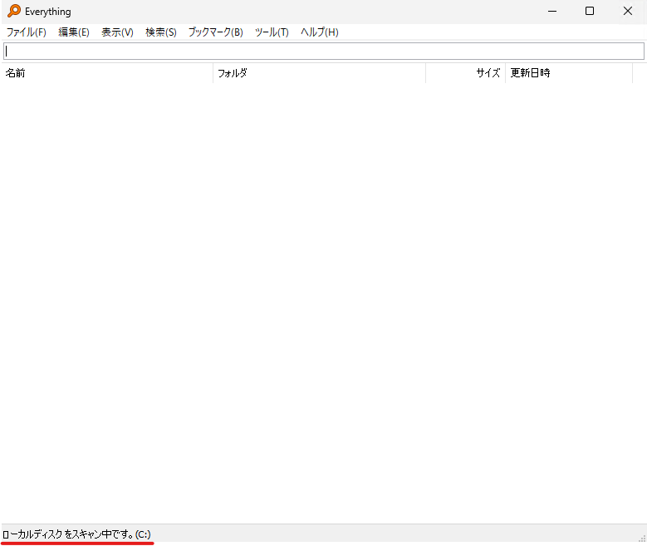Sort results by 更新日時 column header
647x546 pixels.
pyautogui.click(x=569, y=73)
